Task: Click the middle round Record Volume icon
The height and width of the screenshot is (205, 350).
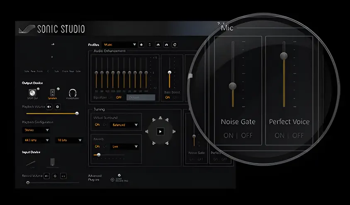Action: pos(55,176)
